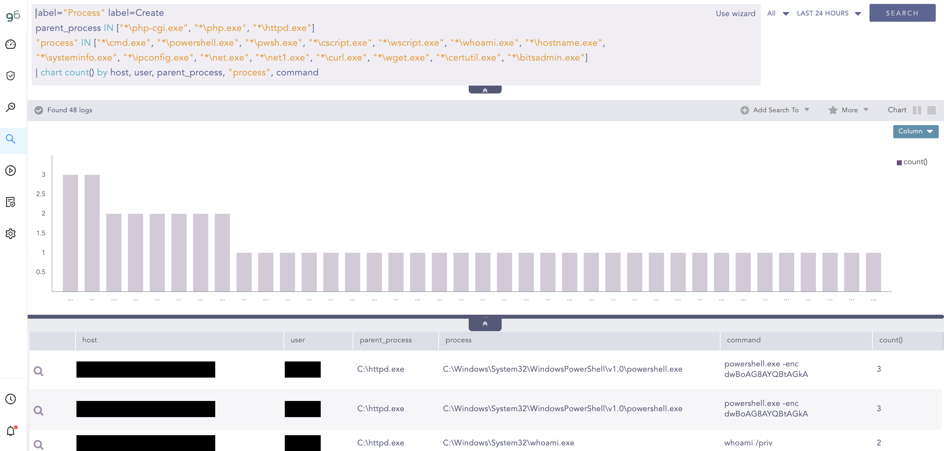The width and height of the screenshot is (944, 451).
Task: Open the LAST 24 HOURS time range dropdown
Action: [x=829, y=13]
